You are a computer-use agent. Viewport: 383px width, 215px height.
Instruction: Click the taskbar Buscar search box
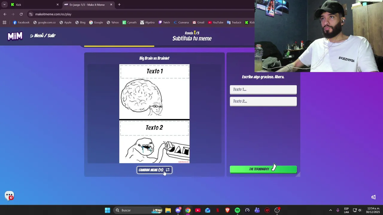[138, 210]
